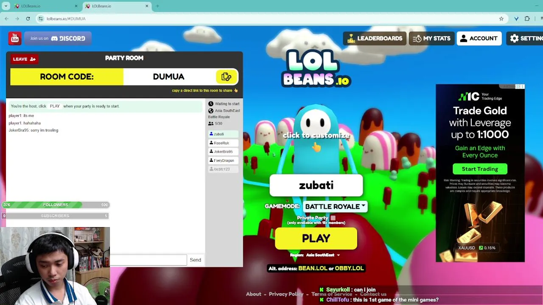543x305 pixels.
Task: Click the person icon next to JokerBra95
Action: coord(211,152)
